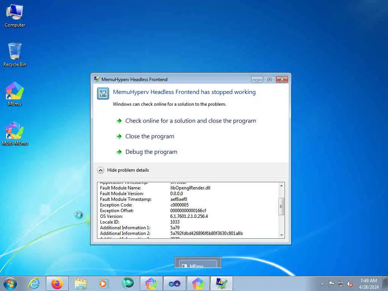Click the MEmu window thumbnail above the taskbar
The width and height of the screenshot is (388, 291).
(x=198, y=263)
